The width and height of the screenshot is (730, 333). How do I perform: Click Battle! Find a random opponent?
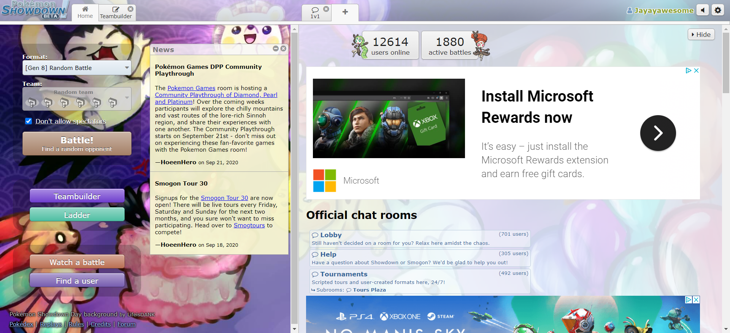[x=77, y=144]
